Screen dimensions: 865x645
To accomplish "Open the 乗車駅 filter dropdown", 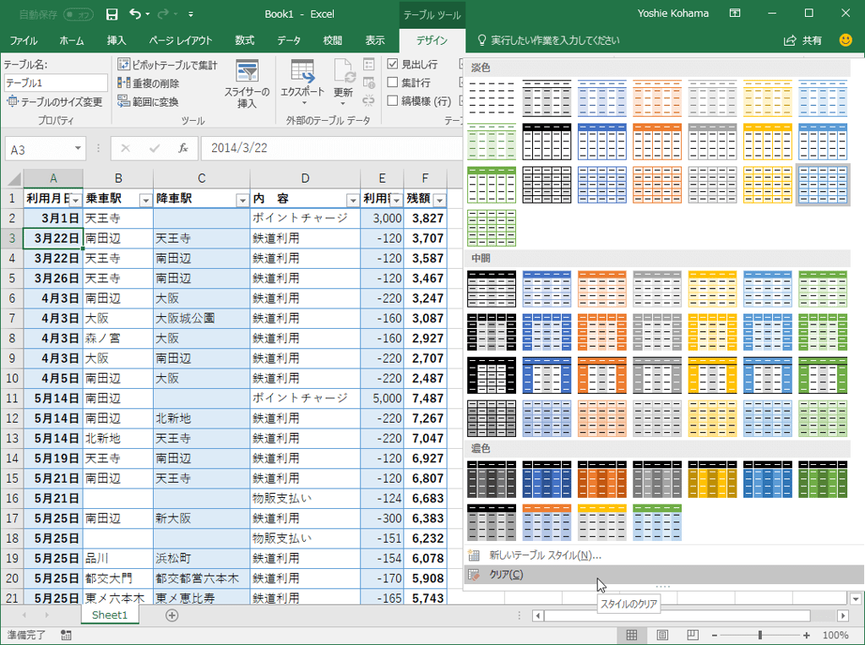I will pyautogui.click(x=145, y=200).
